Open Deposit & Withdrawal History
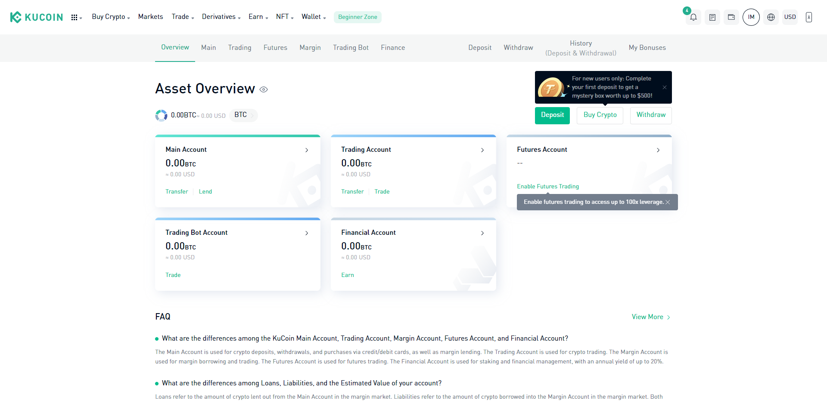The width and height of the screenshot is (827, 403). pos(581,48)
